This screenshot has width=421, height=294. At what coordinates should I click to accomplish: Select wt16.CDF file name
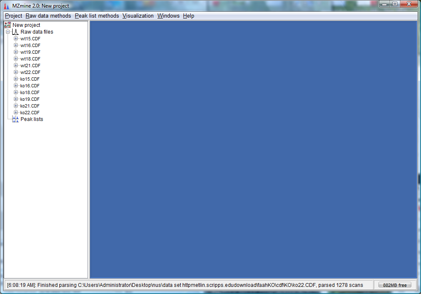(30, 45)
